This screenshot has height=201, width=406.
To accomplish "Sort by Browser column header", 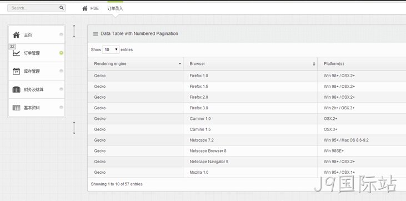I will [250, 64].
